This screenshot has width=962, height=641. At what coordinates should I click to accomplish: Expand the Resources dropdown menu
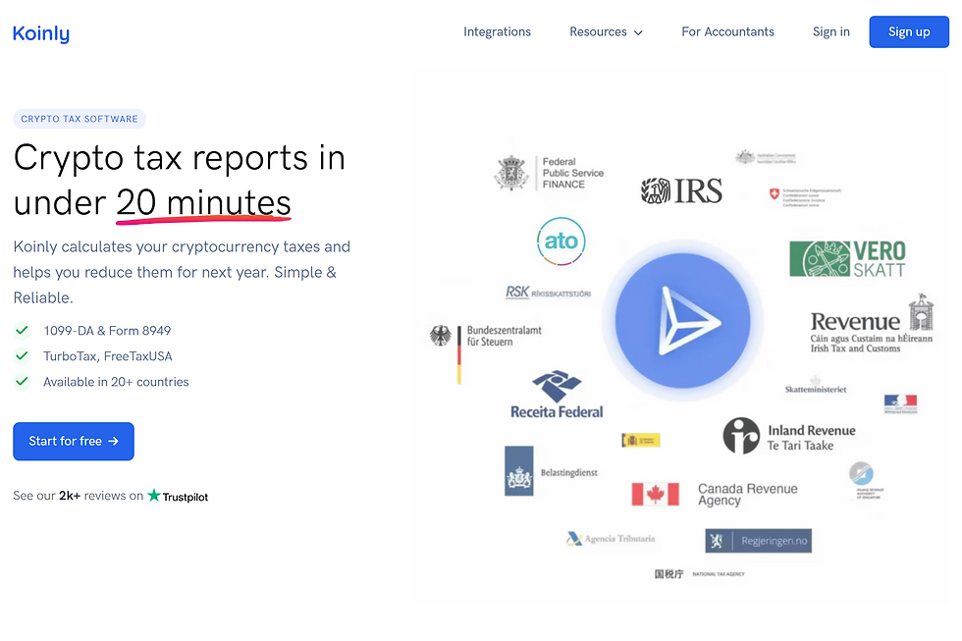pyautogui.click(x=607, y=31)
